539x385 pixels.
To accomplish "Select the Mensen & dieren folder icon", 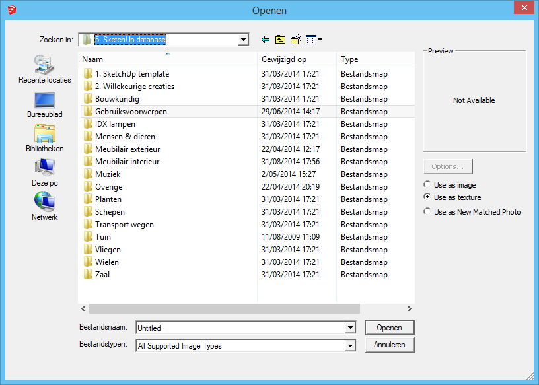I will pyautogui.click(x=88, y=137).
